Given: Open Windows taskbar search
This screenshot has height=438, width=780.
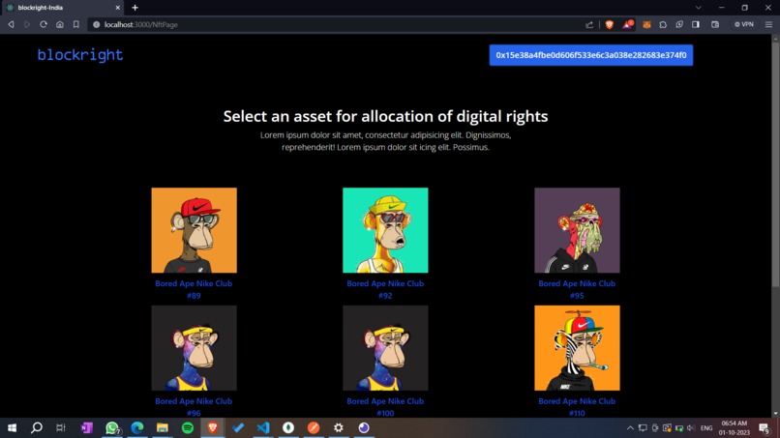Looking at the screenshot, I should pyautogui.click(x=37, y=427).
